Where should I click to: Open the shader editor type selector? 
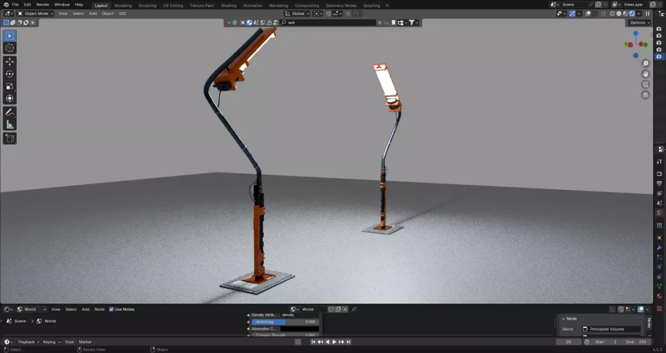(x=7, y=309)
